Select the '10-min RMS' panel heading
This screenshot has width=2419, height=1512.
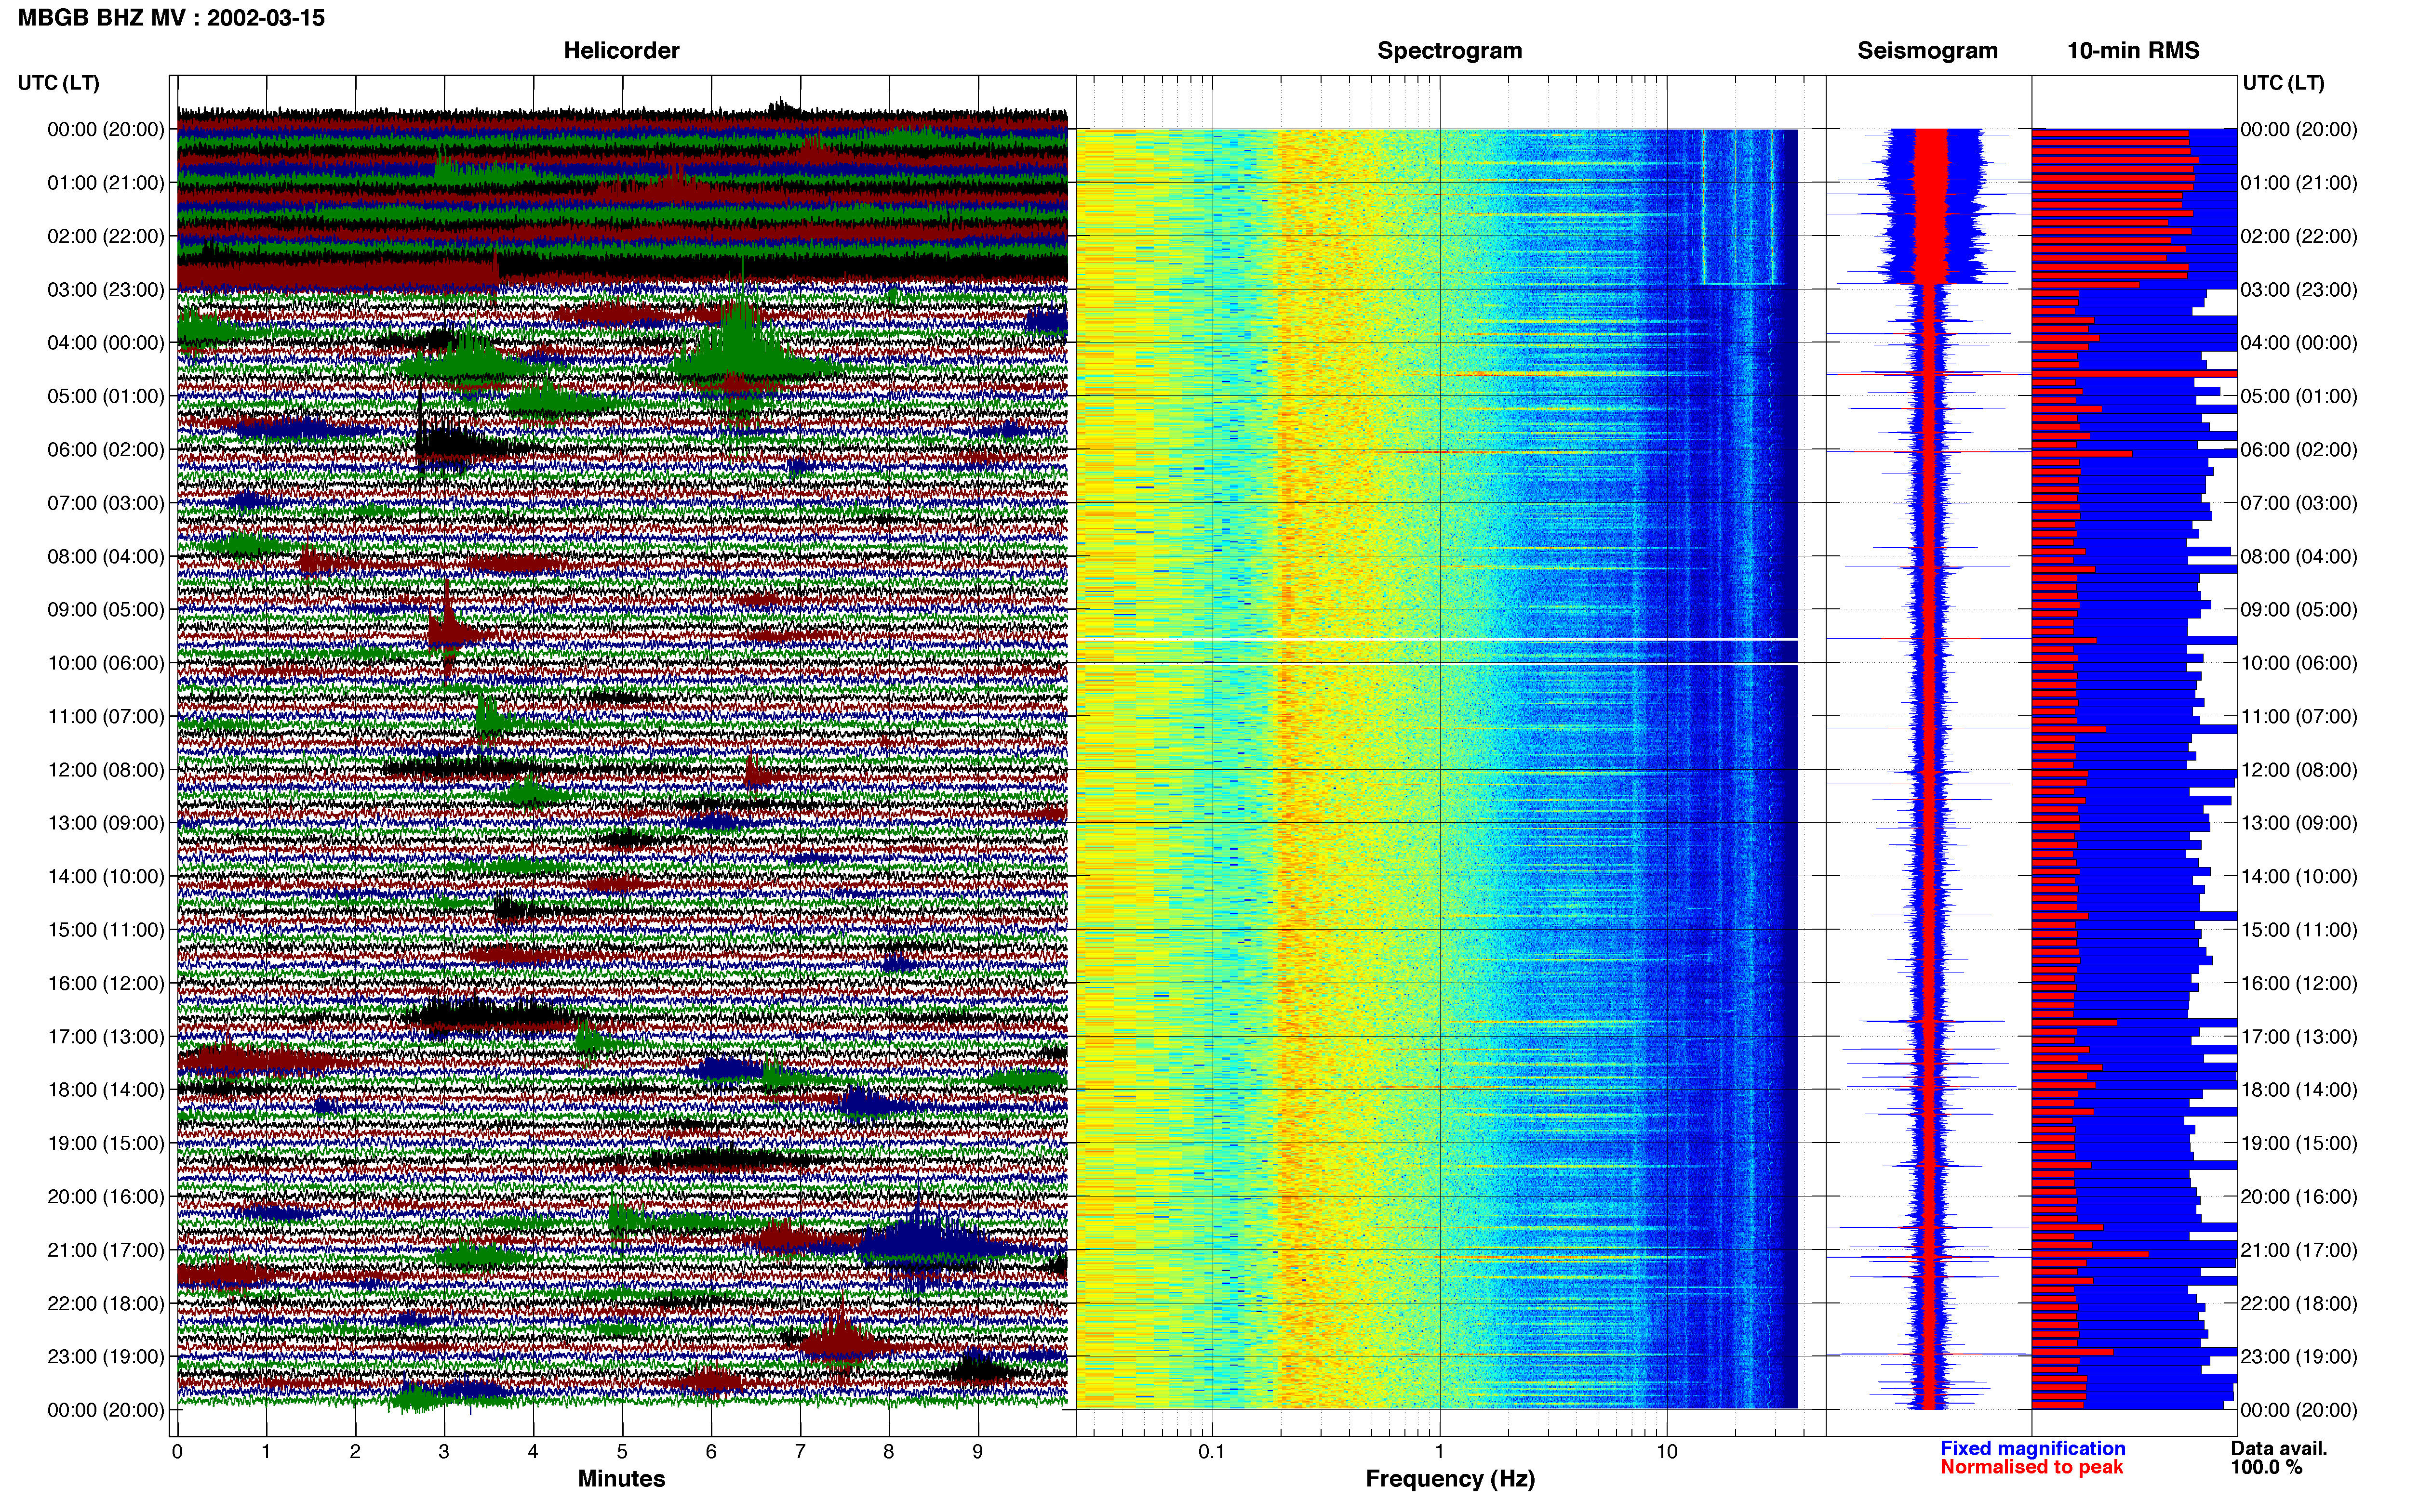click(x=2133, y=50)
